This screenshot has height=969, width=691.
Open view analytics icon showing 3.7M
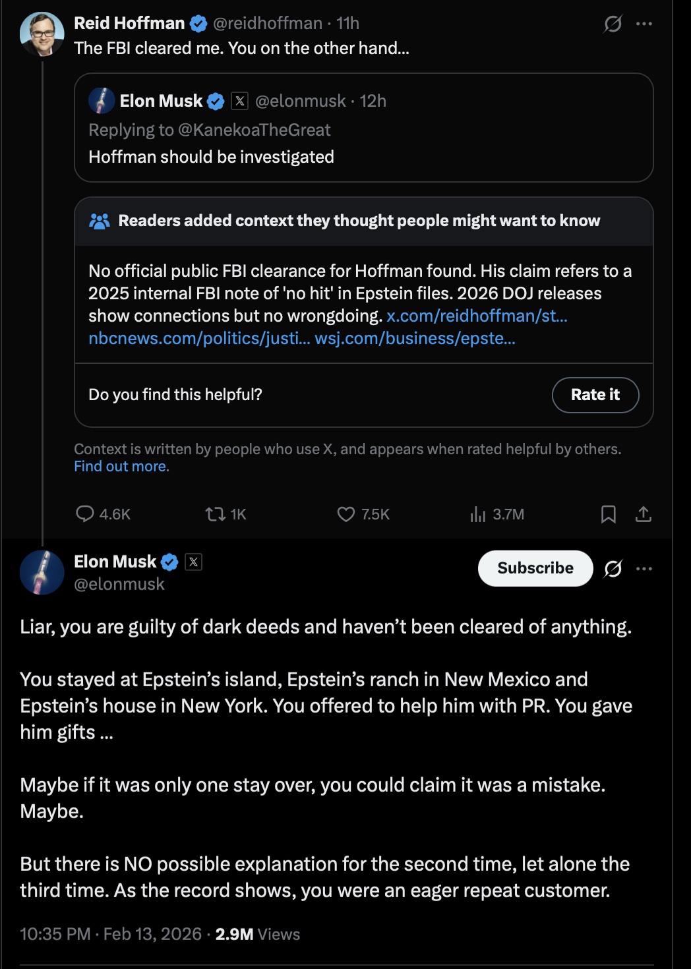(478, 514)
